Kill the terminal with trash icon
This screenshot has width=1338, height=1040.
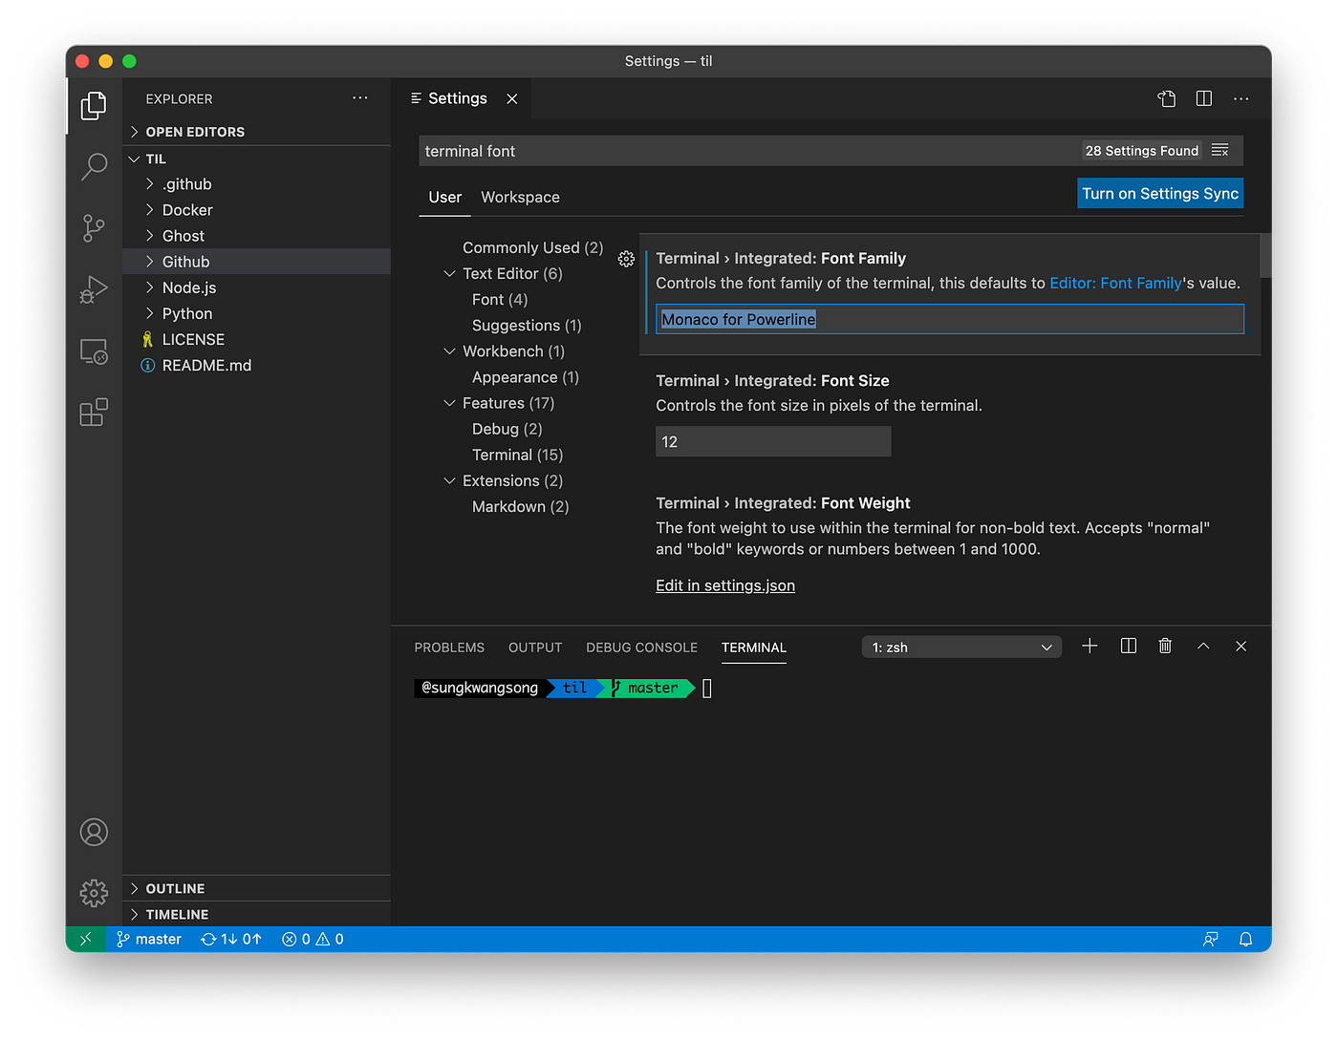(1165, 647)
